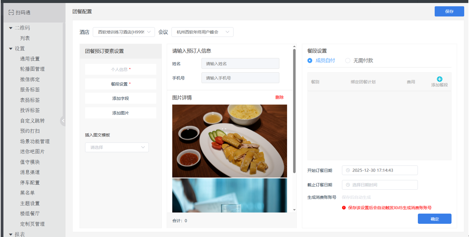Click the red 删除 link for image details
Viewport: 469px width, 237px height.
pyautogui.click(x=279, y=97)
